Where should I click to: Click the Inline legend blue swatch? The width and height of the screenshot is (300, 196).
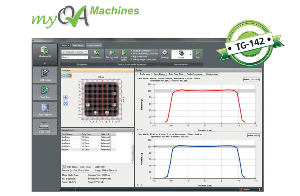[x=251, y=135]
